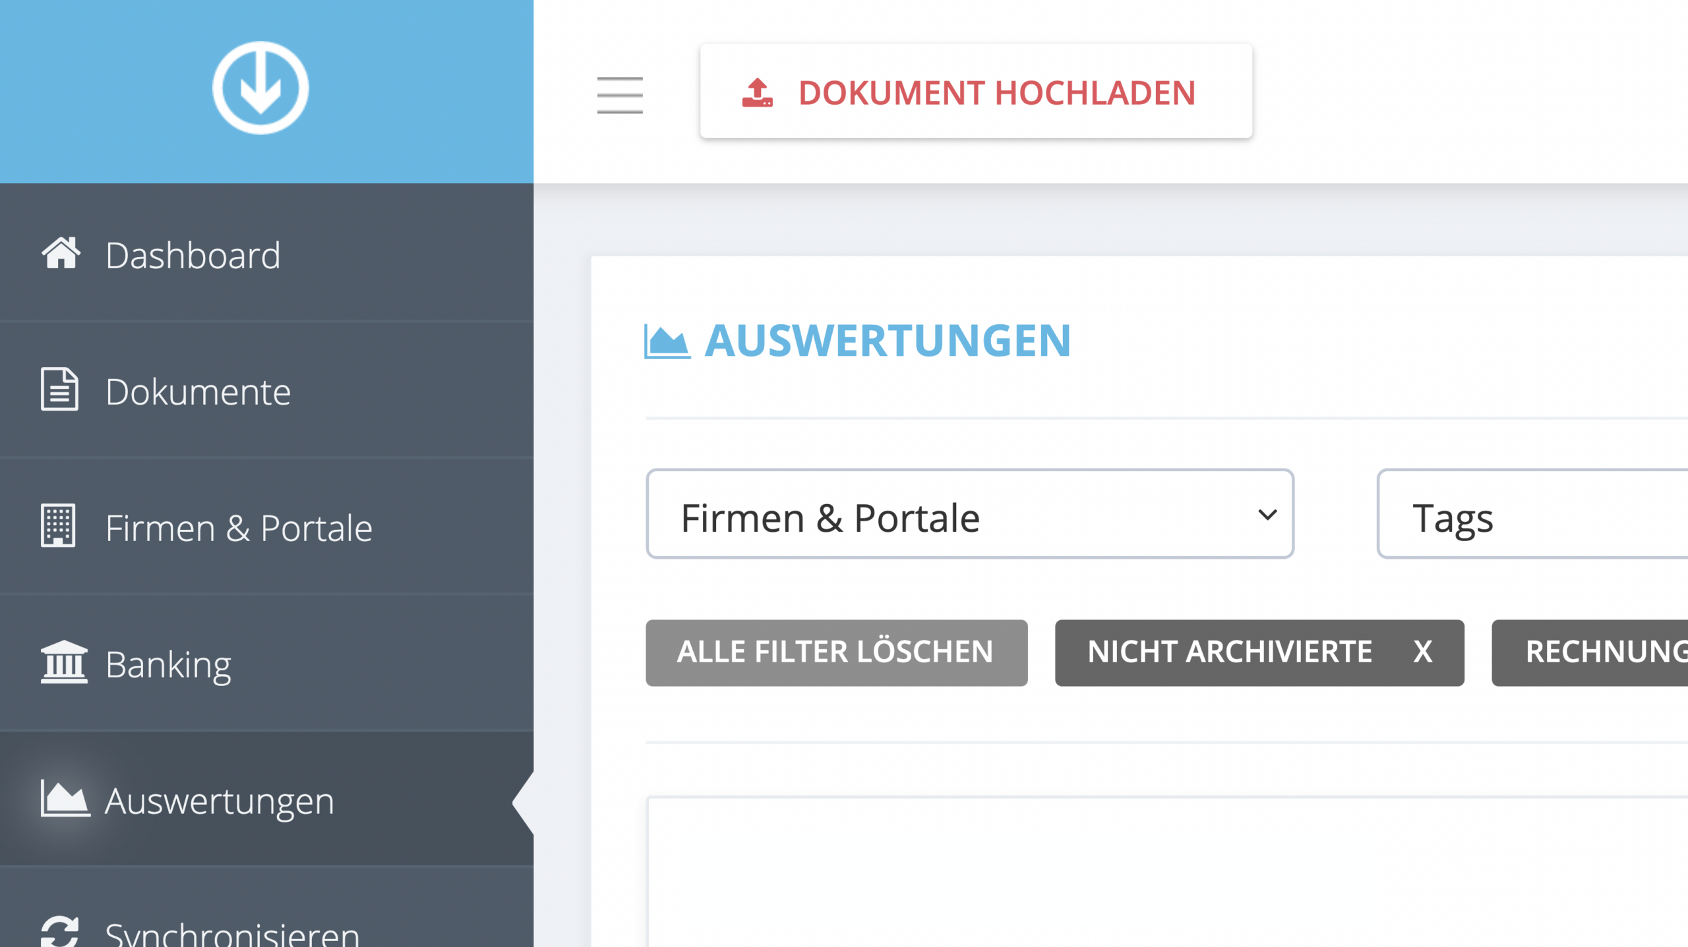Viewport: 1688px width, 947px height.
Task: Open the Firmen & Portale dropdown
Action: point(970,514)
